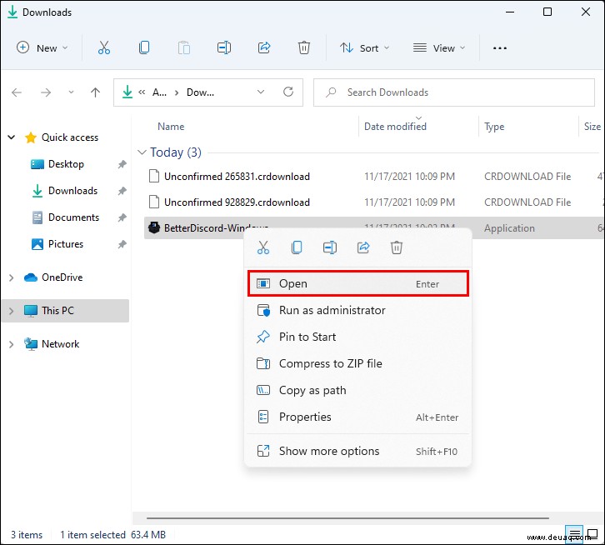Screen dimensions: 605x545
Task: Open Downloads in Quick access
Action: point(72,191)
